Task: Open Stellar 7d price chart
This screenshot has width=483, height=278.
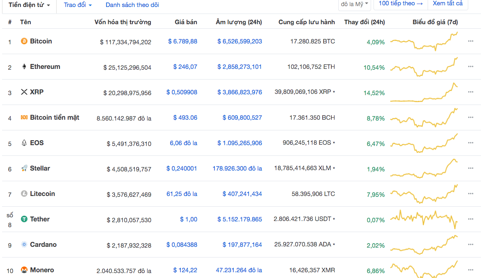Action: (424, 169)
